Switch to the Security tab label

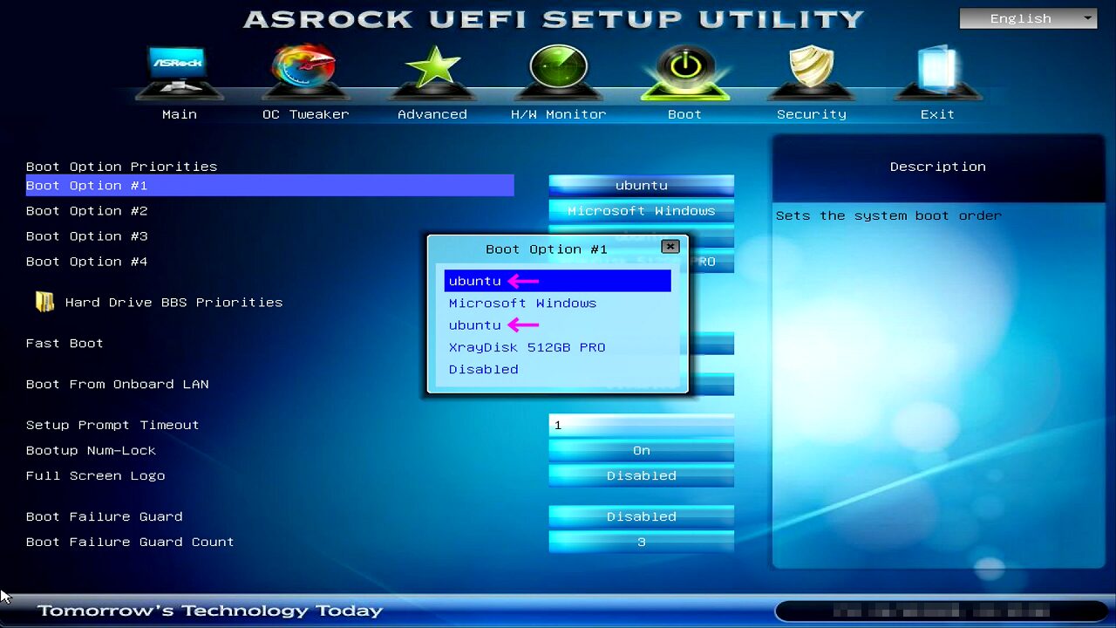pyautogui.click(x=812, y=114)
